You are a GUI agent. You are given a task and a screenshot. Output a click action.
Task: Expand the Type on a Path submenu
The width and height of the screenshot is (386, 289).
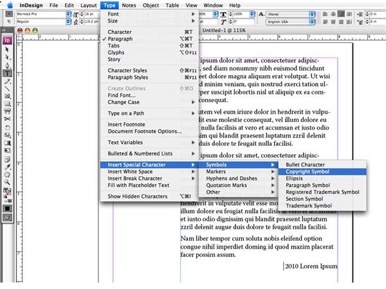(149, 113)
